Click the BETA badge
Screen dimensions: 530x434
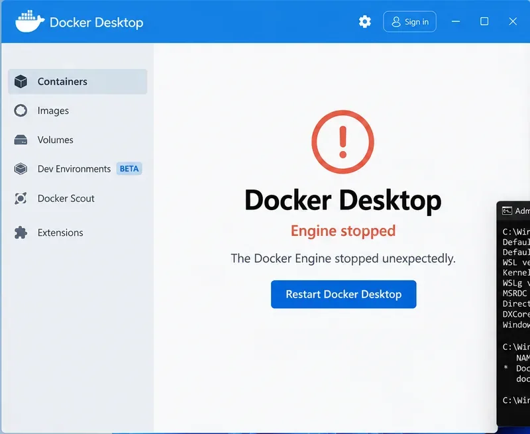(x=129, y=169)
